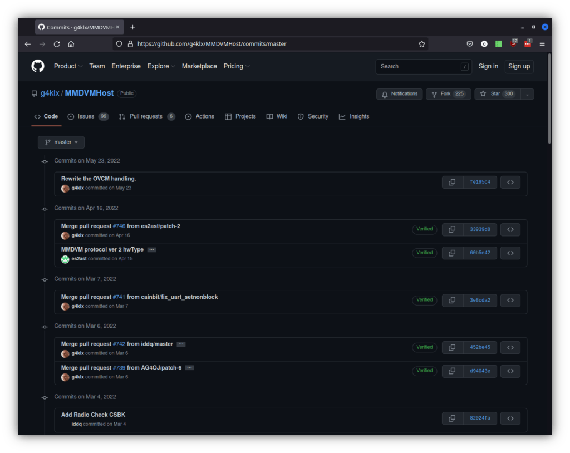Copy full SHA for commit d94043e
Image resolution: width=570 pixels, height=453 pixels.
452,371
